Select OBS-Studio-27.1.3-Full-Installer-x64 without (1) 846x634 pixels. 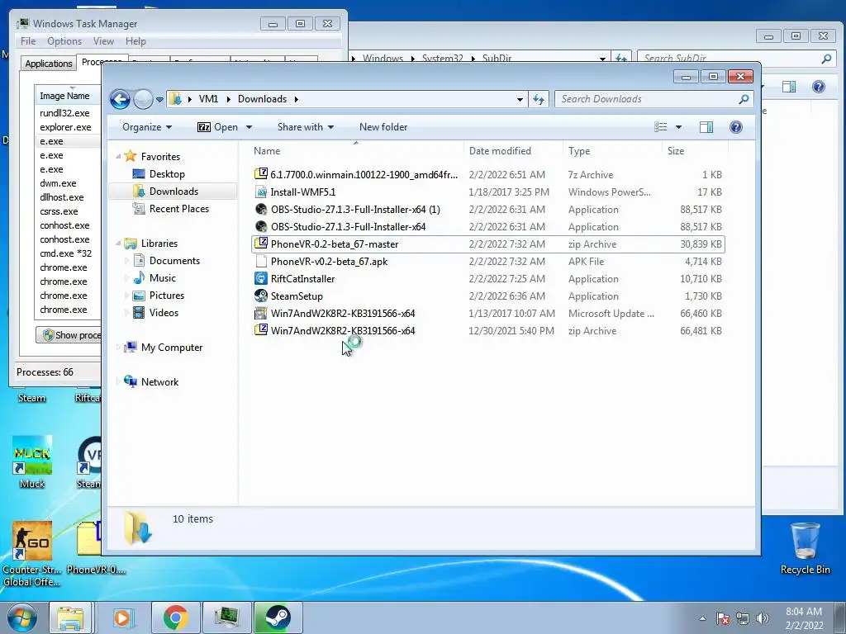[x=348, y=227]
